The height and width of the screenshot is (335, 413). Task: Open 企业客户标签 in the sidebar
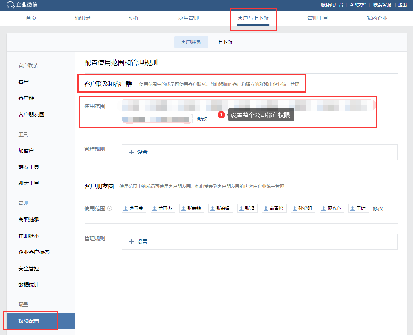coord(34,252)
